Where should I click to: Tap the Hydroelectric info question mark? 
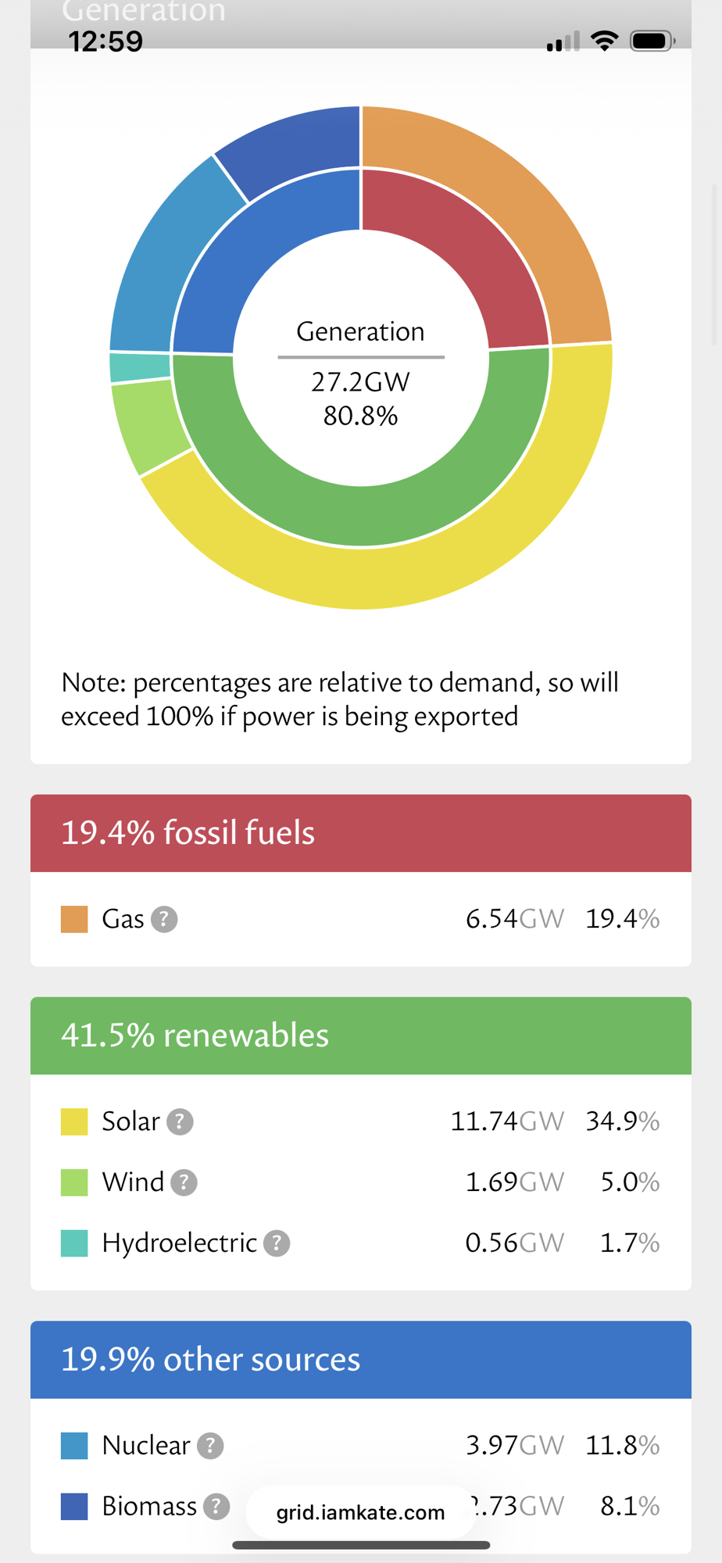click(x=277, y=1243)
